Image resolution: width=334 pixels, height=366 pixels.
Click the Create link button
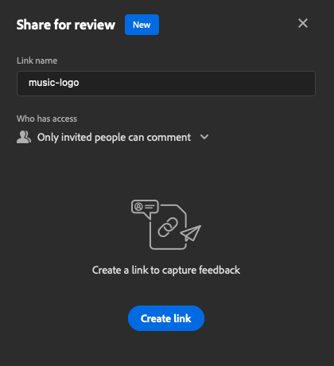tap(166, 318)
